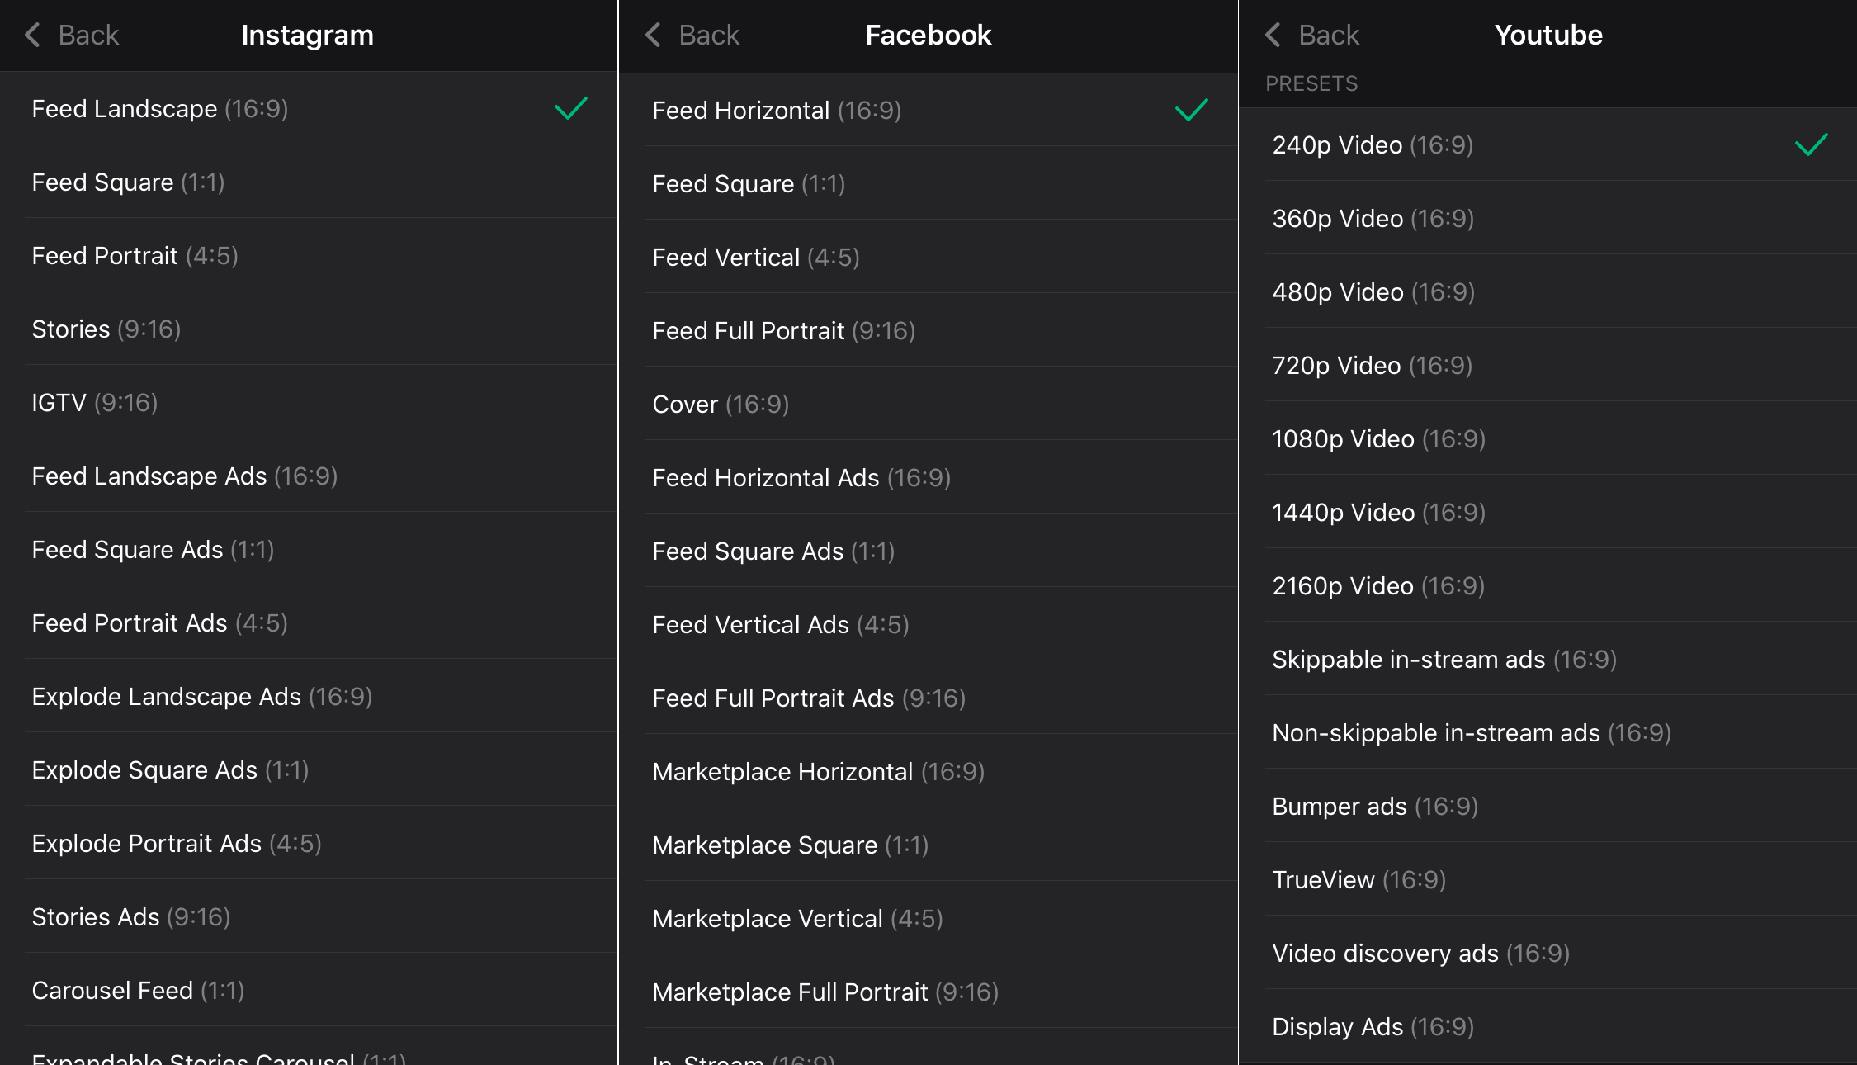The width and height of the screenshot is (1857, 1065).
Task: Click the back chevron on the Facebook panel
Action: 651,35
